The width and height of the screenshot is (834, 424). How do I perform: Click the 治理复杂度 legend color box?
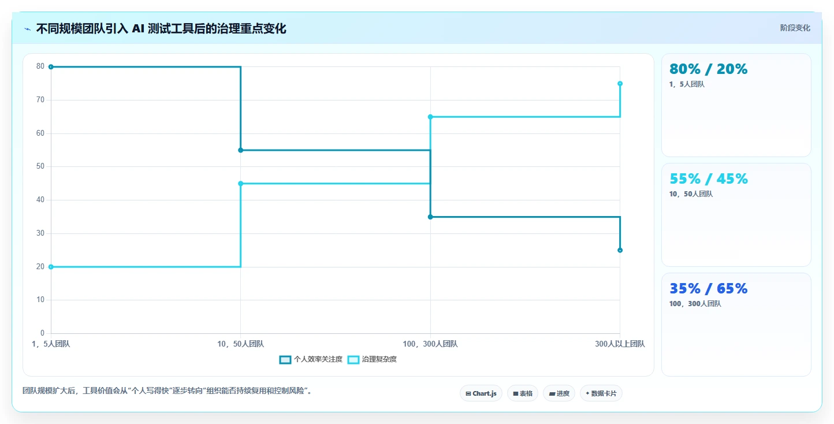[353, 359]
